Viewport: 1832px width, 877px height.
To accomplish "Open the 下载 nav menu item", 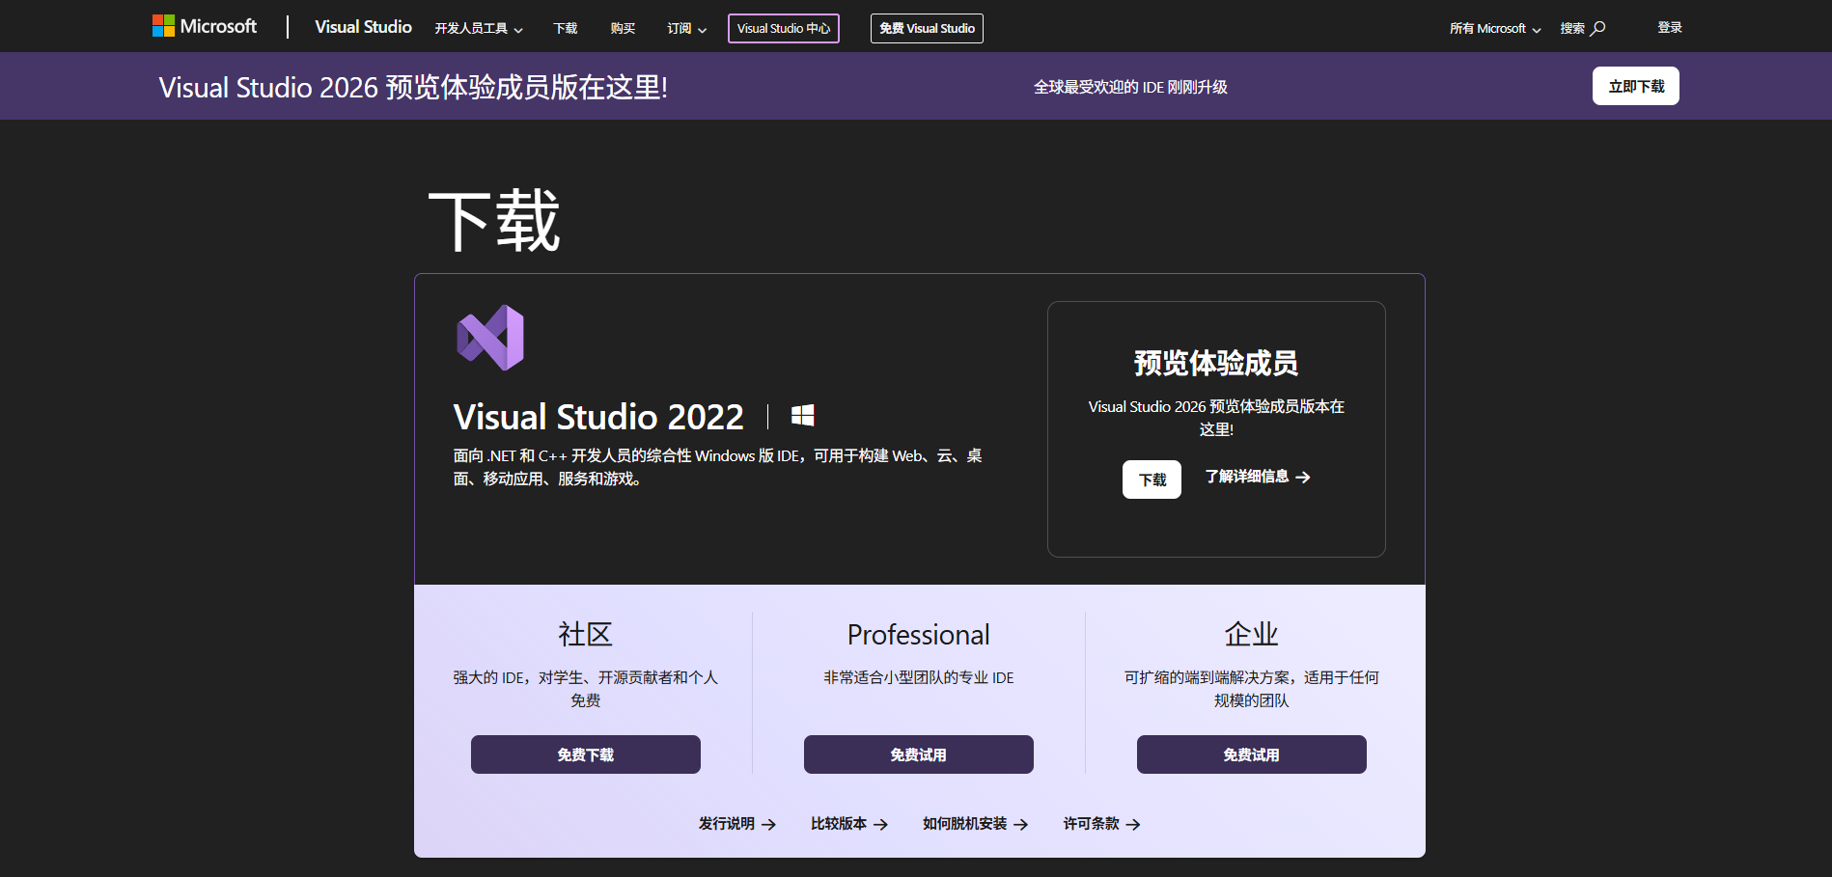I will click(566, 28).
